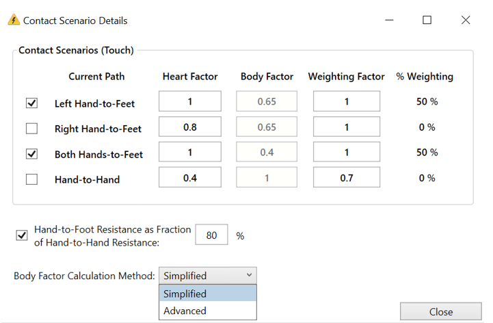493x323 pixels.
Task: Click the 80 percent resistance fraction field
Action: coord(211,235)
